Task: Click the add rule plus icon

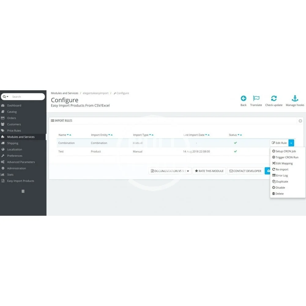Action: click(x=300, y=121)
